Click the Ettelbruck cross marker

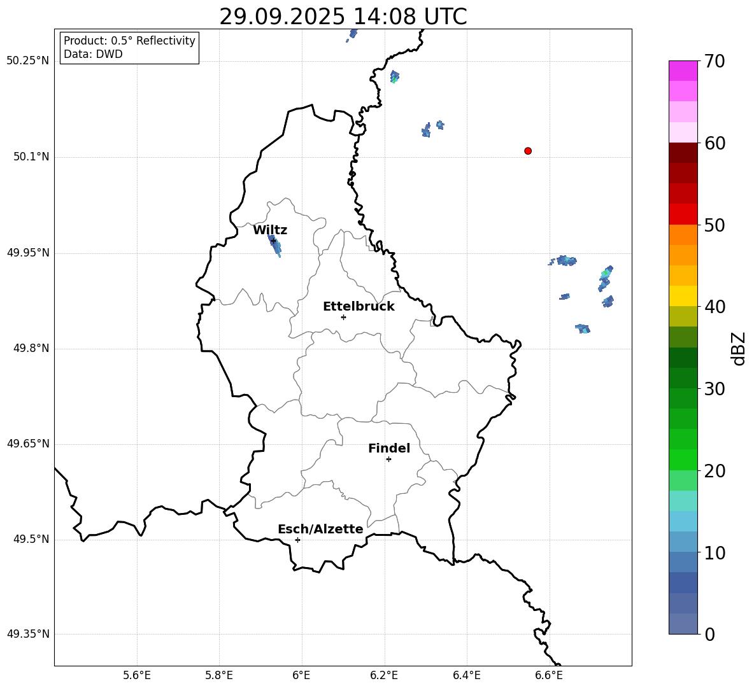pyautogui.click(x=343, y=317)
